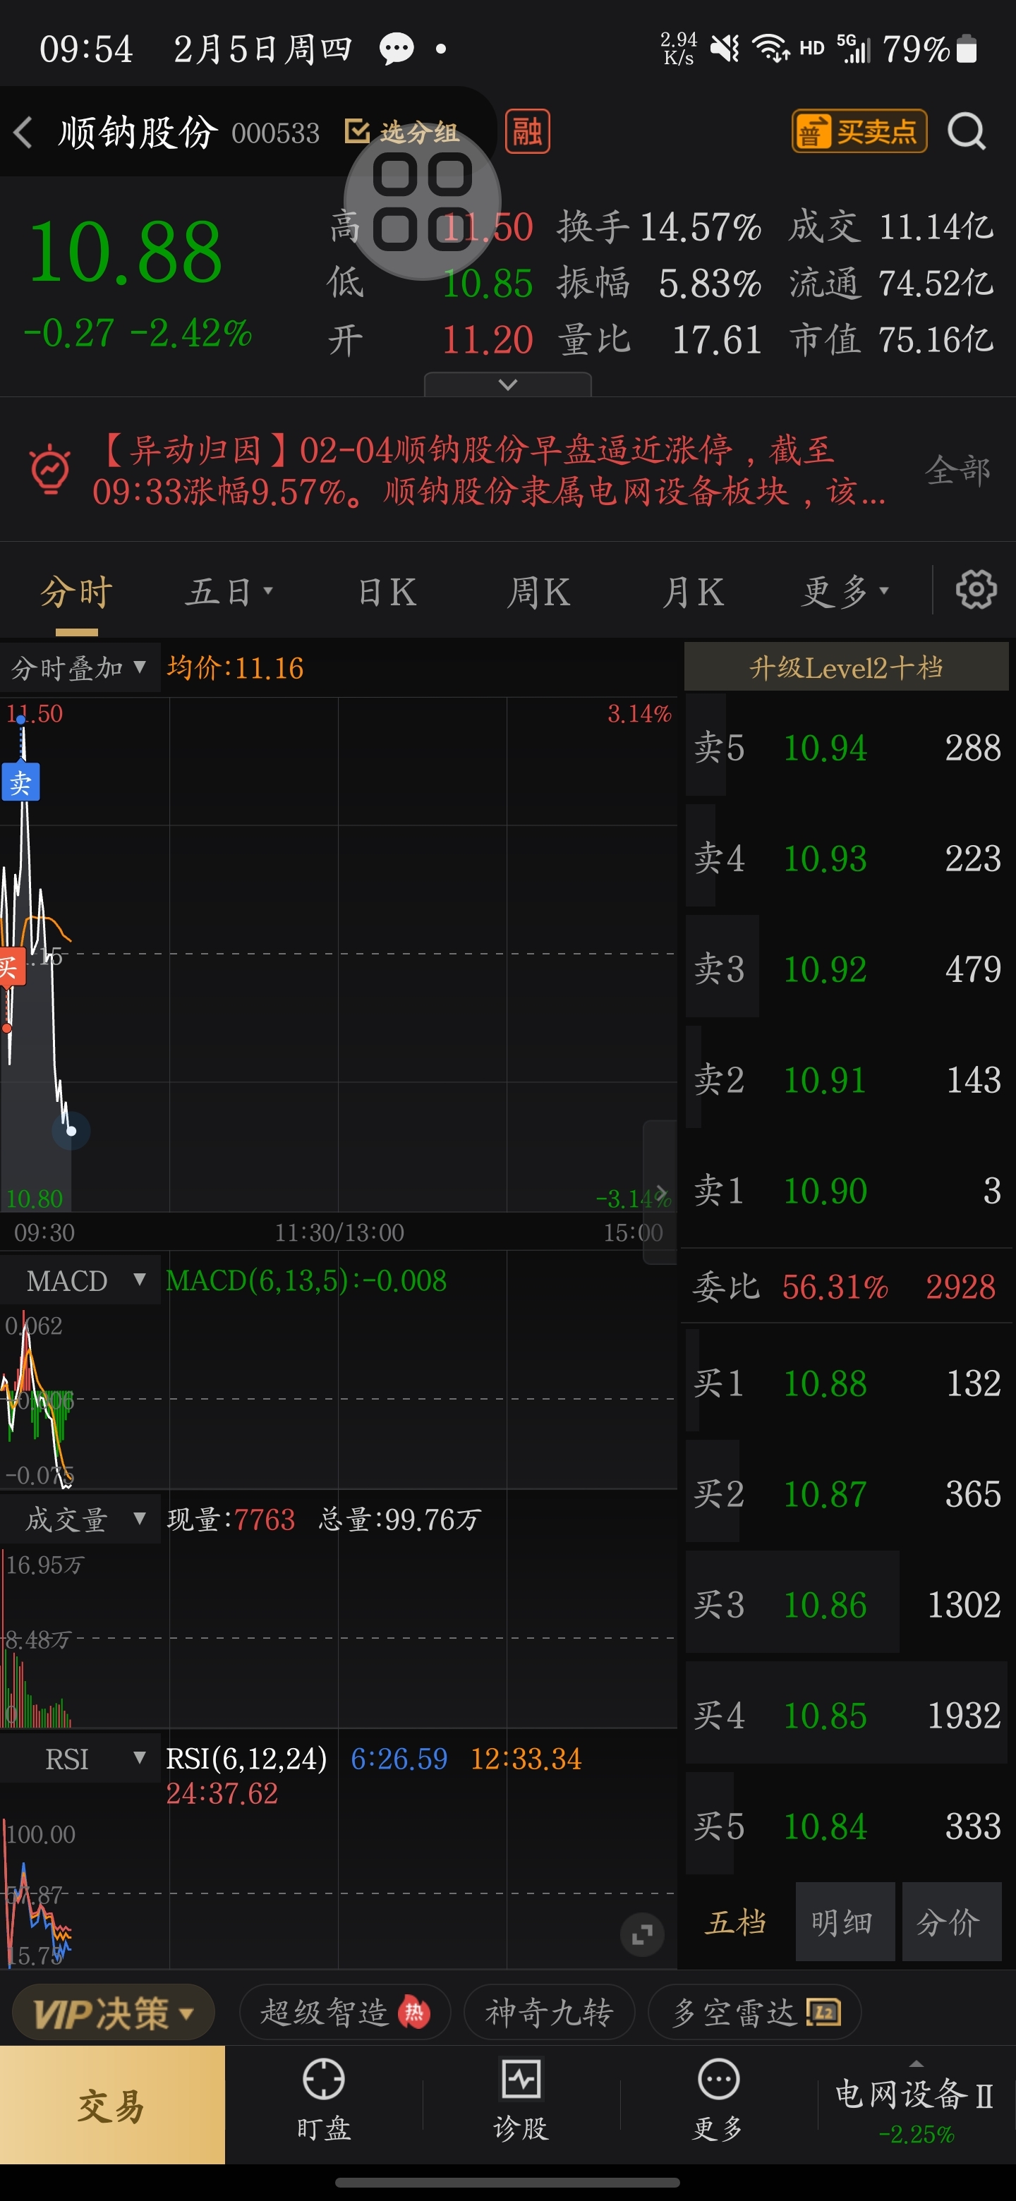
Task: Open the 五日 chart dropdown tab
Action: (228, 592)
